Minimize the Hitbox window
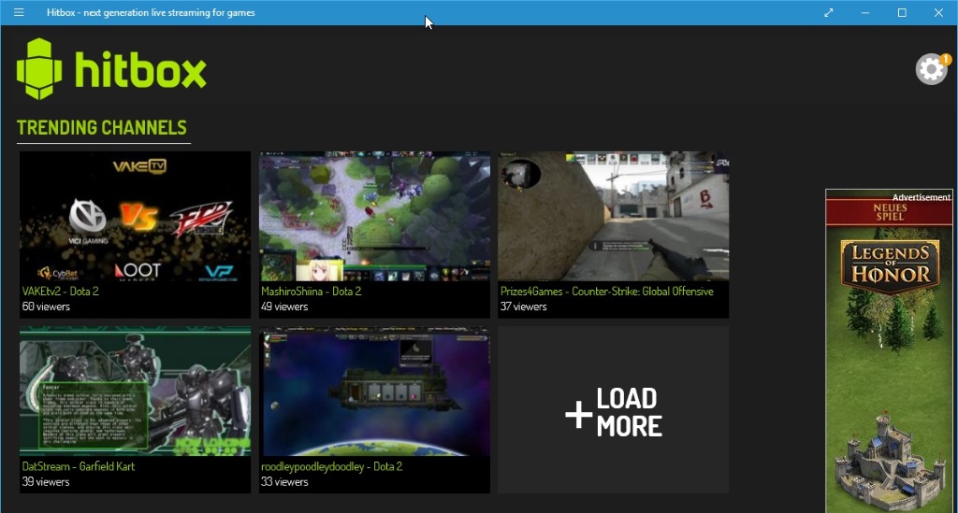Screen dimensions: 958x513 (x=865, y=12)
